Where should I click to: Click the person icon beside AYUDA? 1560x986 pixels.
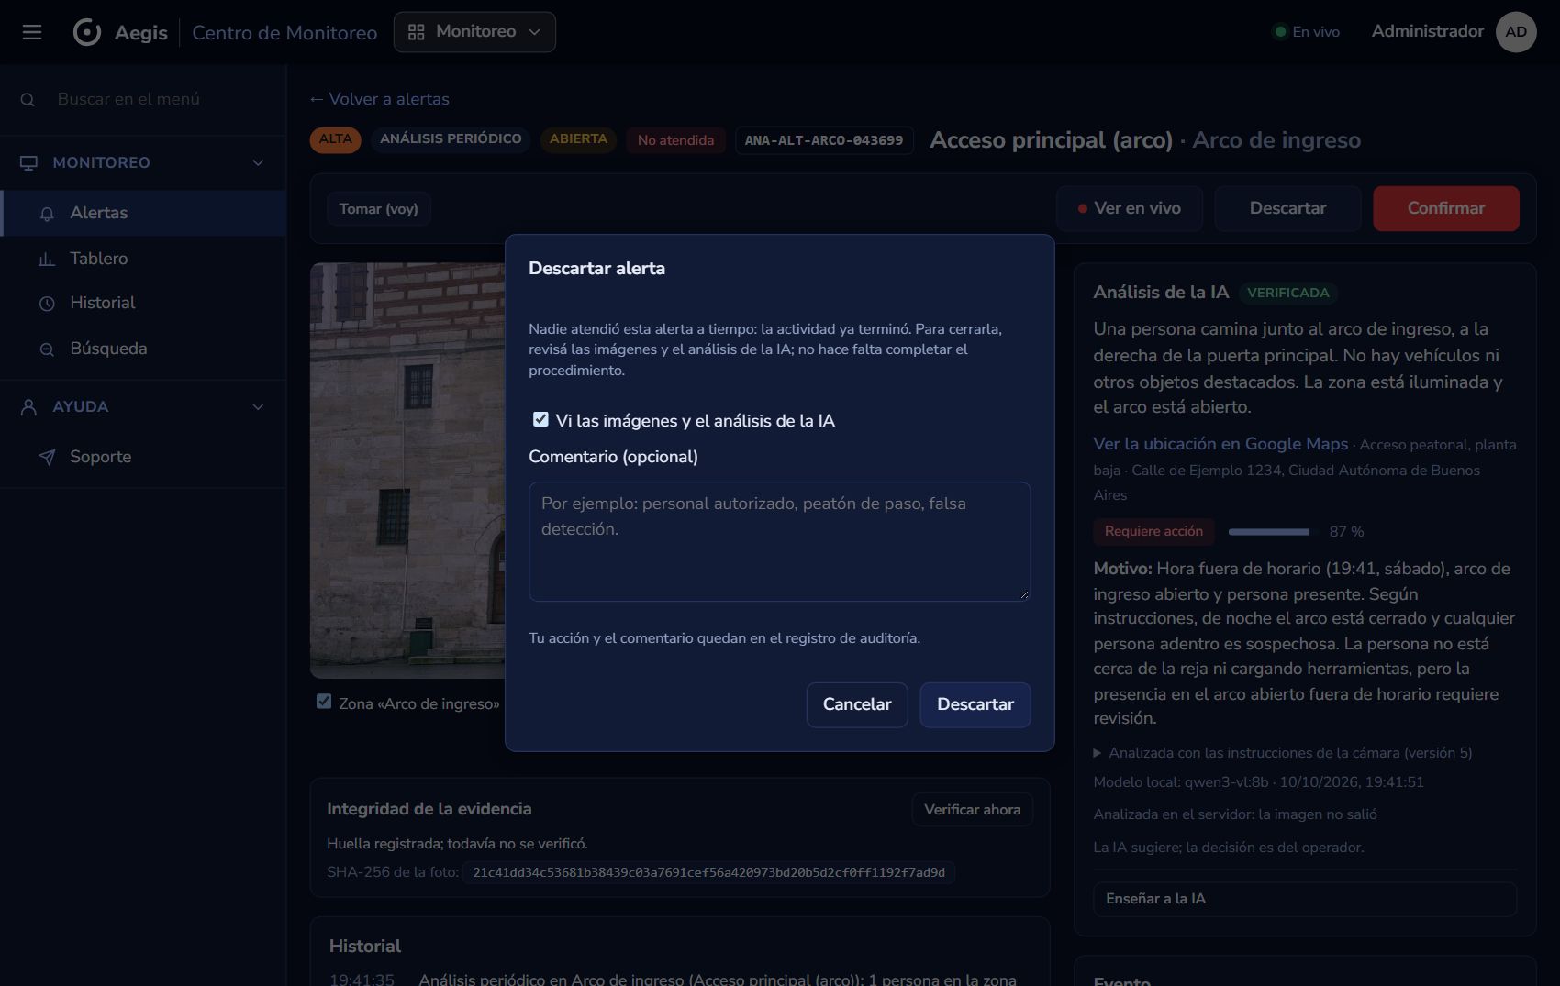28,407
